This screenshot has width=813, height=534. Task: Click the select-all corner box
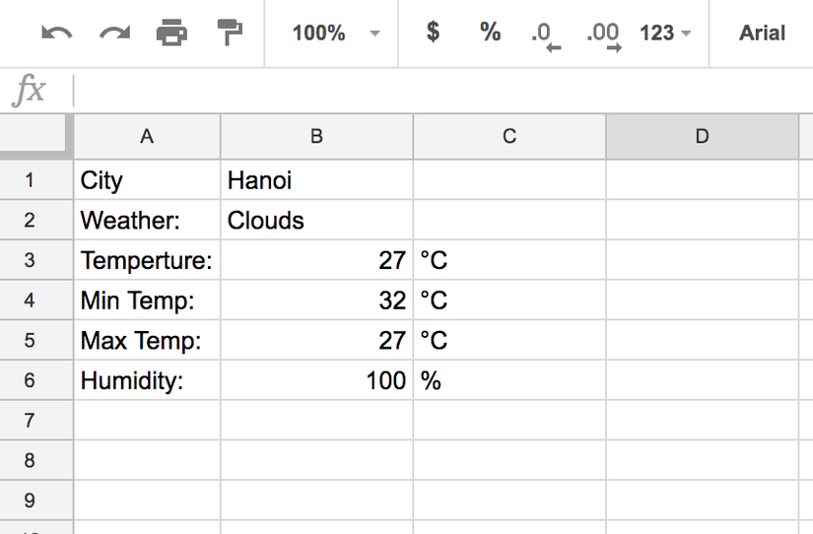coord(35,135)
